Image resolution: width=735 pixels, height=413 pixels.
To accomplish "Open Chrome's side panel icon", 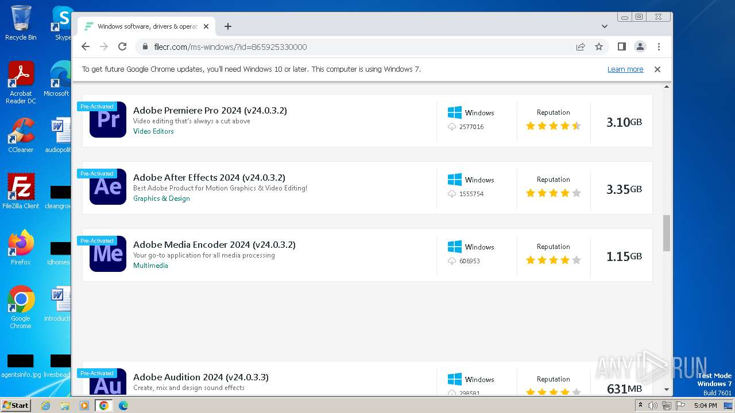I will coord(621,46).
